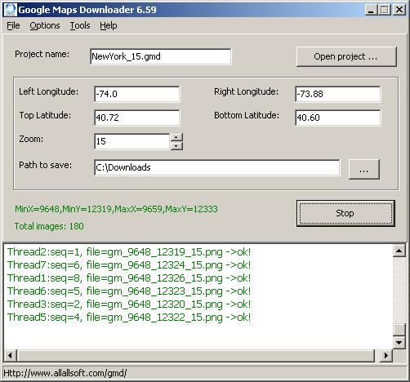
Task: Maximize the Google Maps Downloader window
Action: point(385,10)
